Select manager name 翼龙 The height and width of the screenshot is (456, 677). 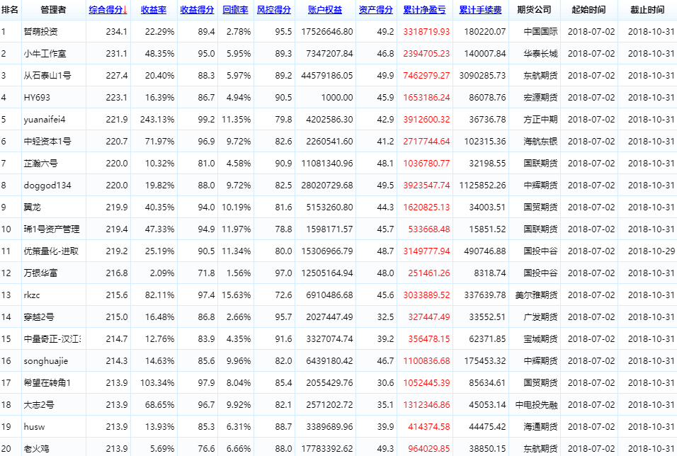coord(33,207)
